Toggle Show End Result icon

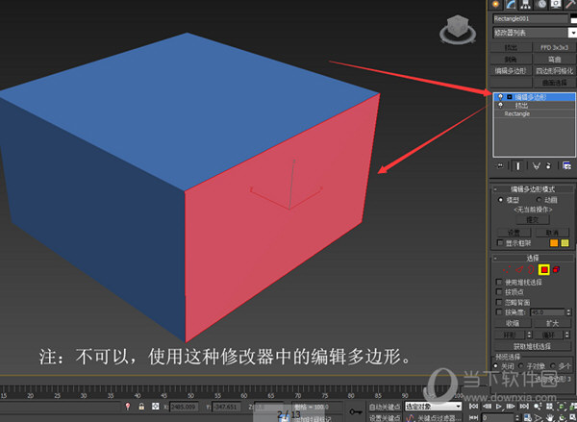pyautogui.click(x=517, y=166)
